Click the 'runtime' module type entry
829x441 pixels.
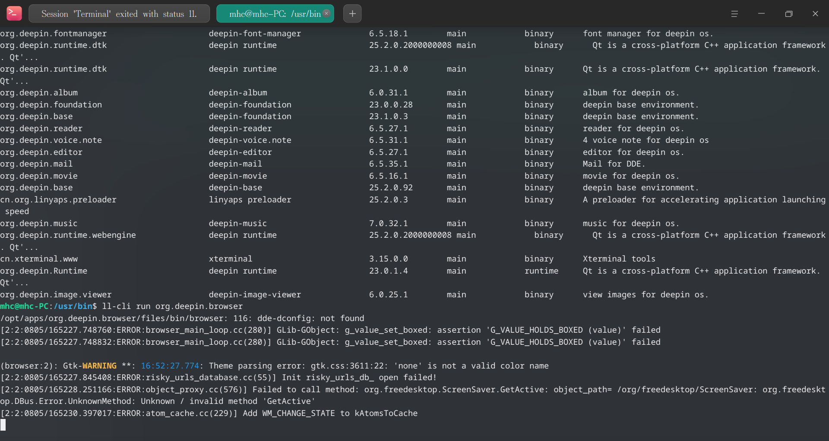click(541, 271)
